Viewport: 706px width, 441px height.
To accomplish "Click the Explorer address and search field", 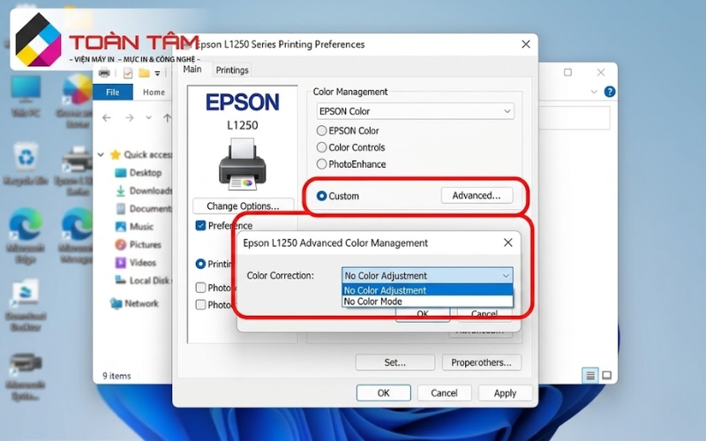I will [x=575, y=118].
